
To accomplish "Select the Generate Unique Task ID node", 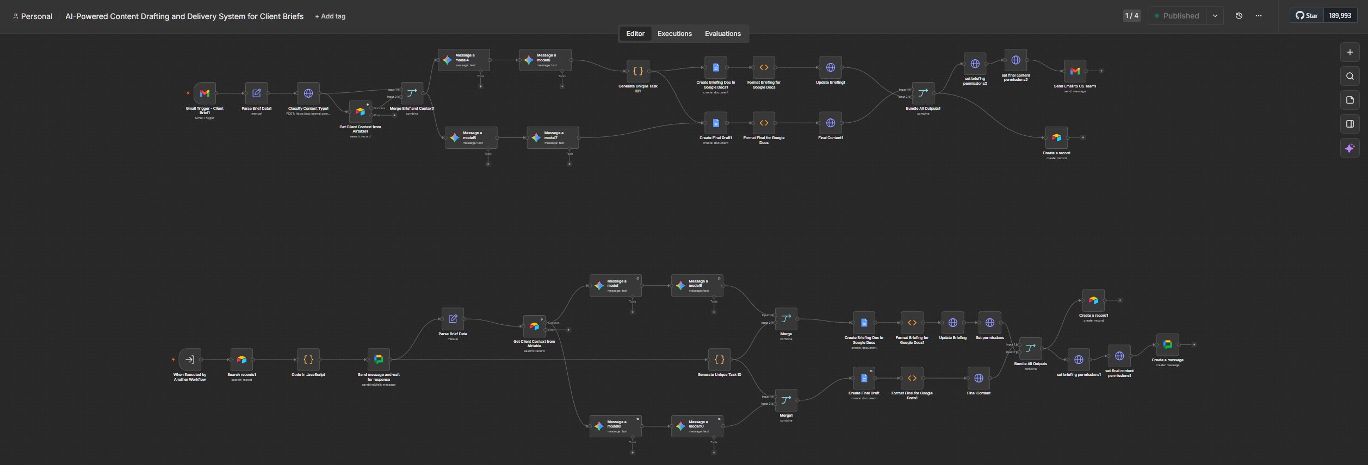I will [720, 360].
